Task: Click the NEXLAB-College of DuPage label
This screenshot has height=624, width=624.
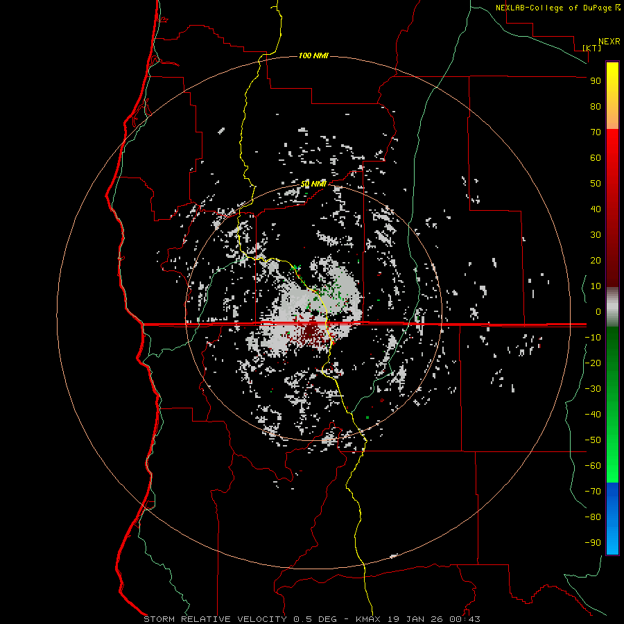Action: point(554,8)
